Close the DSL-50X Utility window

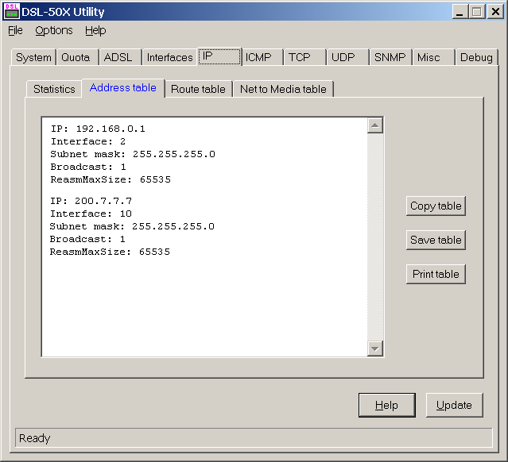[495, 12]
